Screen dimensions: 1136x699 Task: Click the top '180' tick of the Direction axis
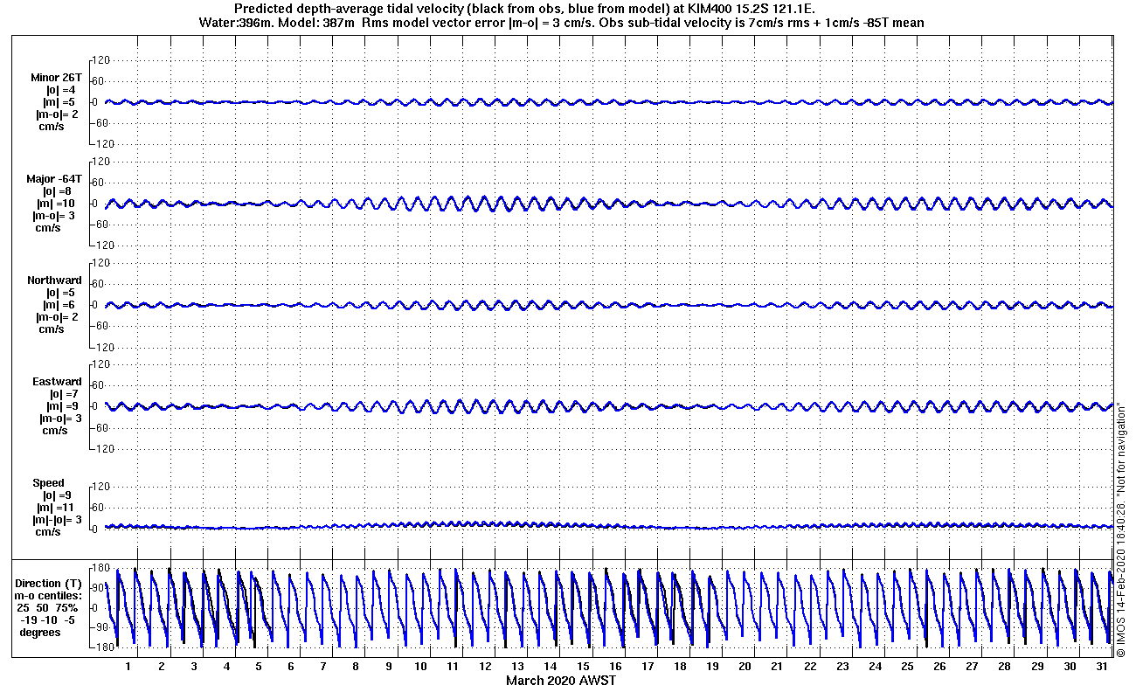click(x=100, y=569)
